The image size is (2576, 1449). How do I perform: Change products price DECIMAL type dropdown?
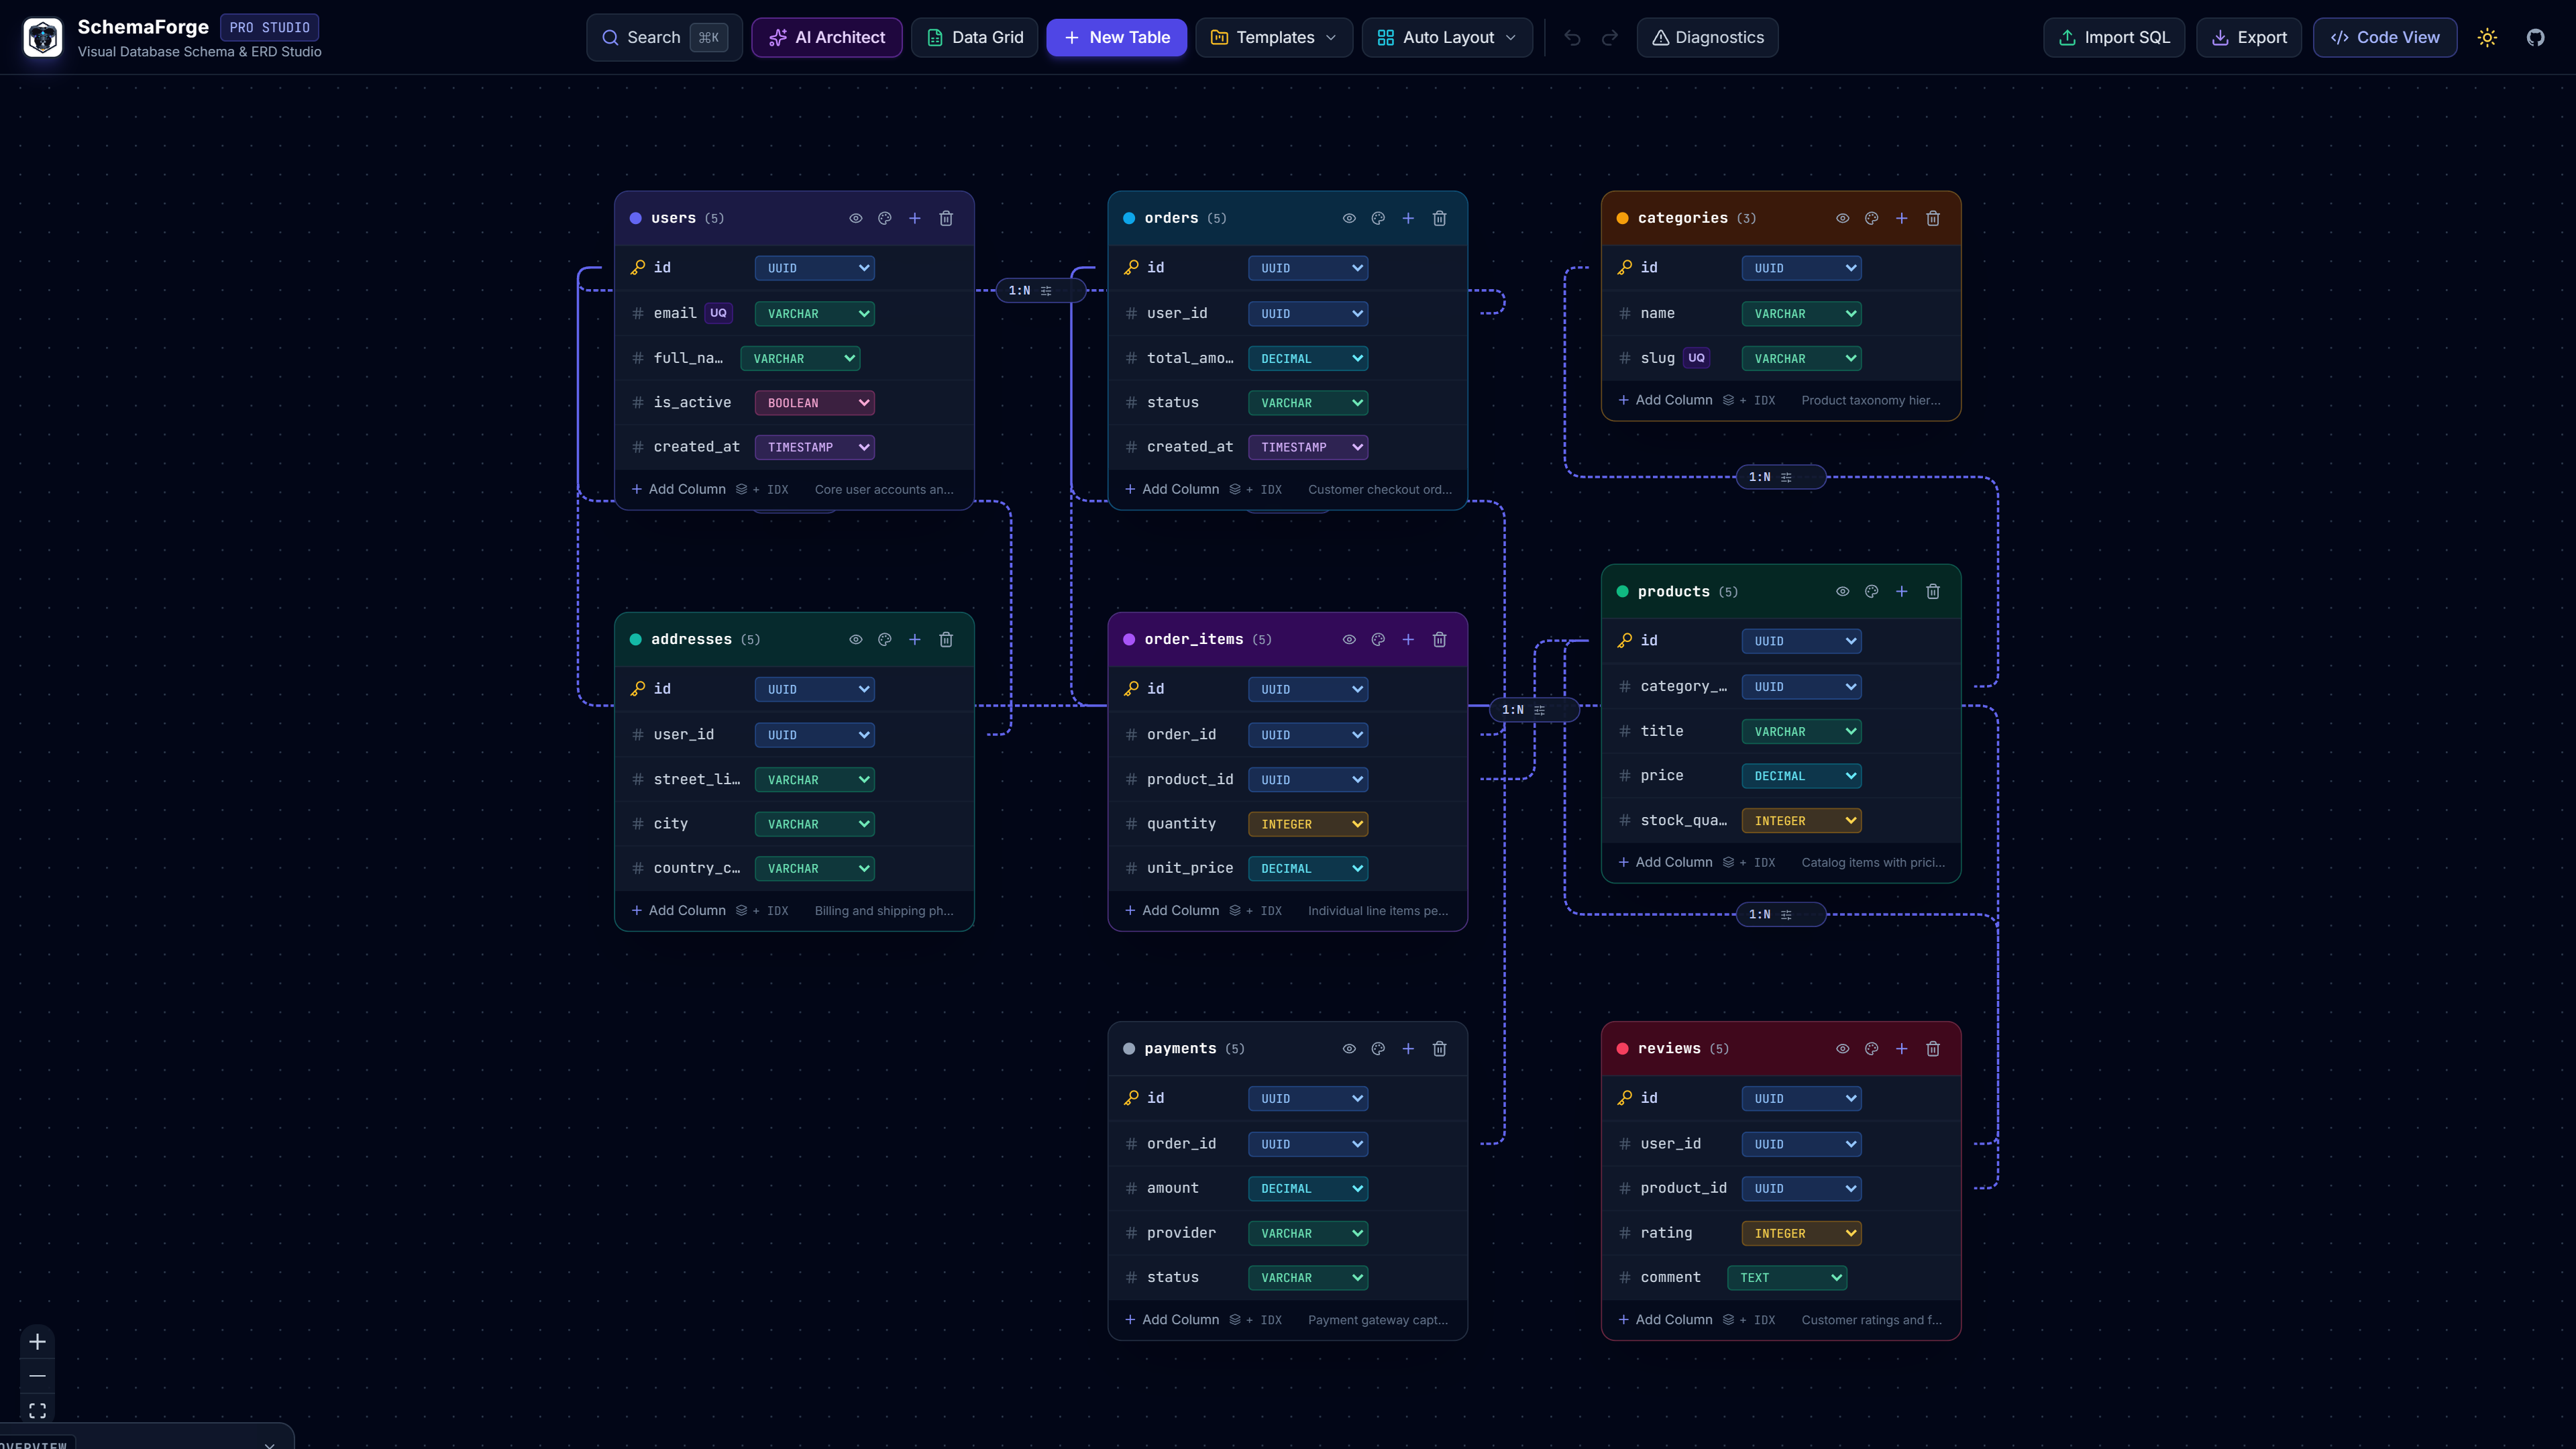pos(1801,776)
